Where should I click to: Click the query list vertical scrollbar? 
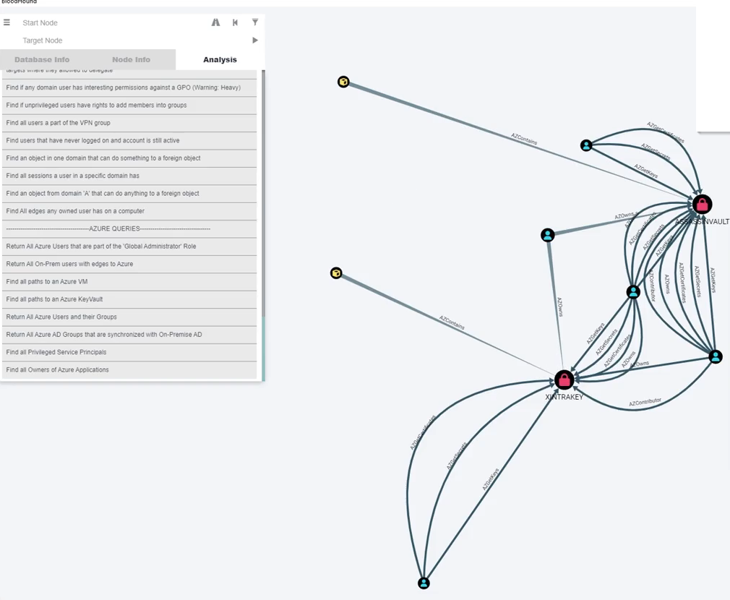click(263, 217)
